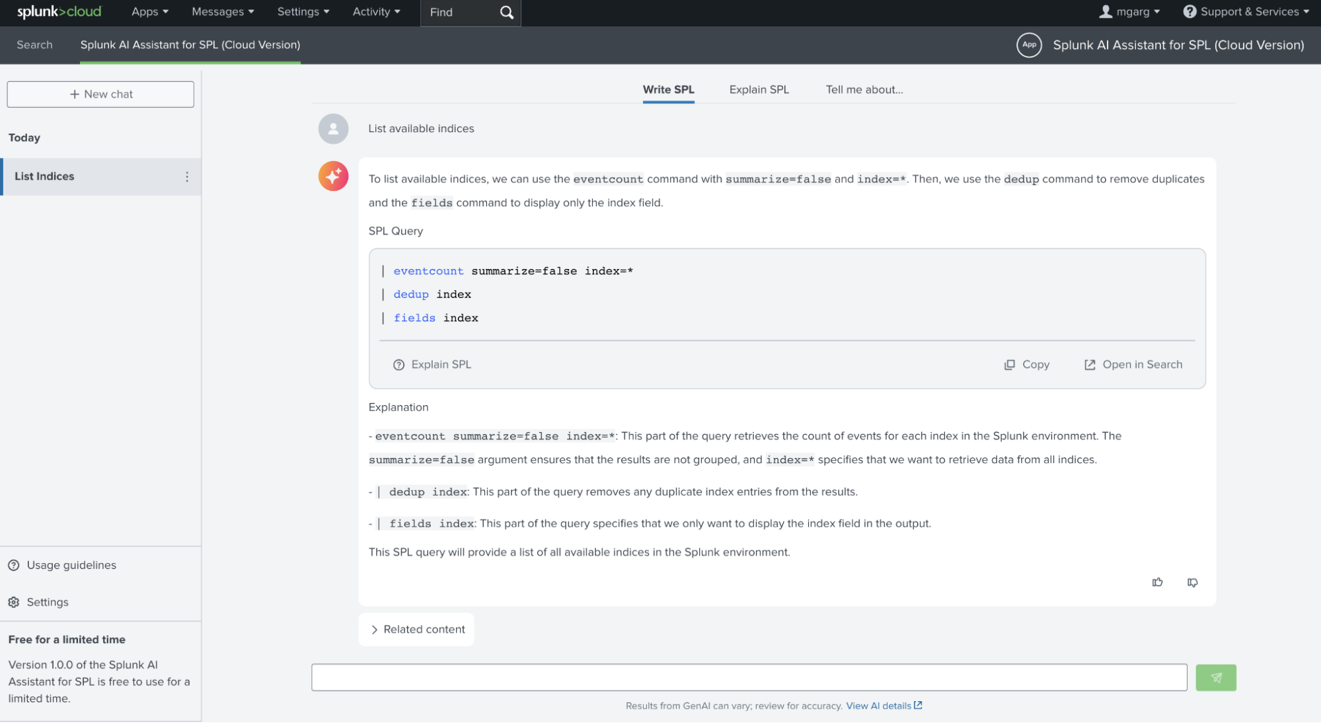Open the Apps dropdown menu

149,12
